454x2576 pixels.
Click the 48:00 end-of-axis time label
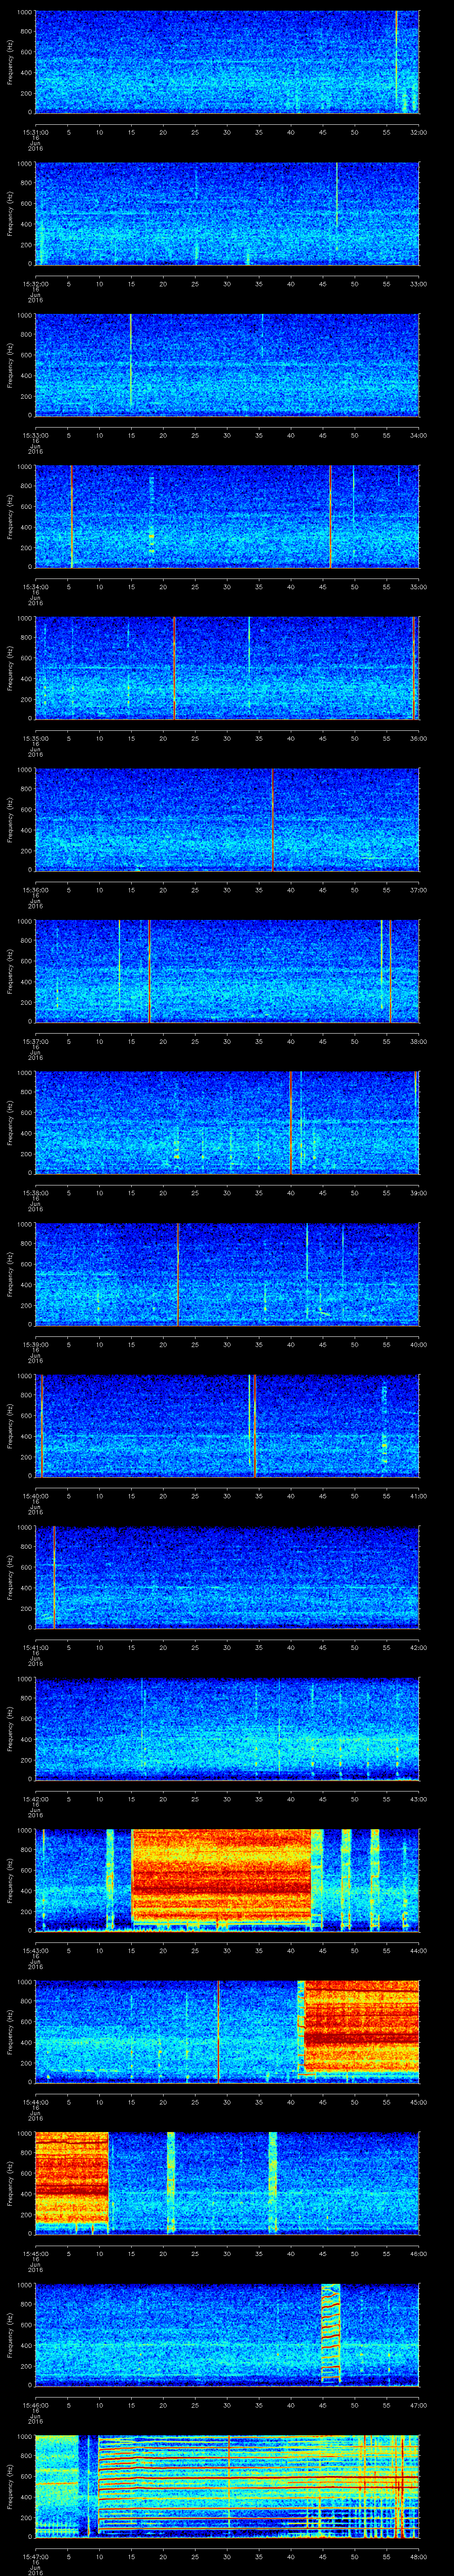(x=418, y=2556)
